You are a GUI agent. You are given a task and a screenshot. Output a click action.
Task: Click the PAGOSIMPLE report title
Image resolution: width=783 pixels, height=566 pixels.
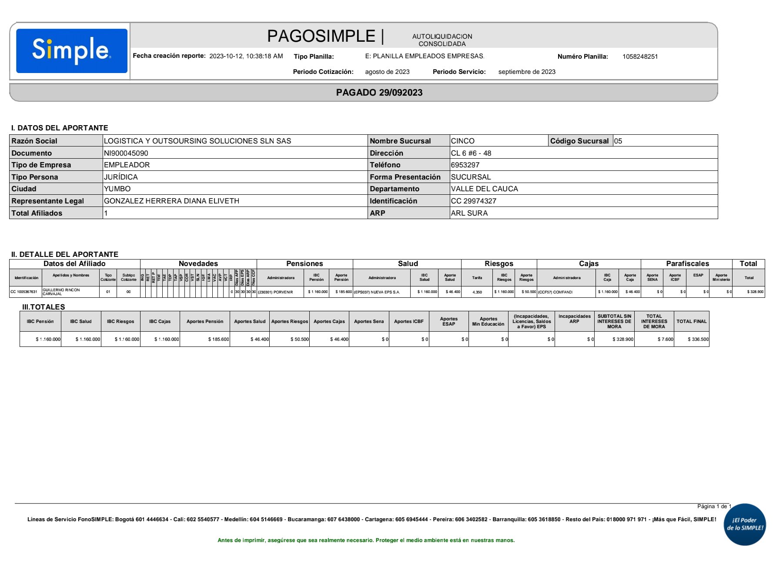pyautogui.click(x=321, y=36)
